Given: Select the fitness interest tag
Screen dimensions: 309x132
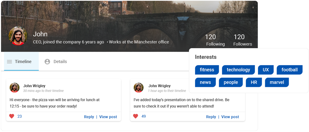Looking at the screenshot, I should [207, 70].
